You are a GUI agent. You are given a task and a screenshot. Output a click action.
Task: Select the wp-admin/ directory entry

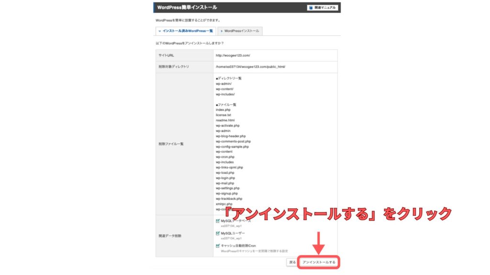[223, 84]
